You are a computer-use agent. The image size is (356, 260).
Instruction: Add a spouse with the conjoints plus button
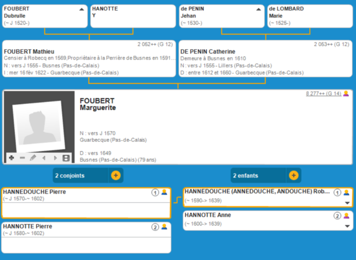click(x=115, y=175)
